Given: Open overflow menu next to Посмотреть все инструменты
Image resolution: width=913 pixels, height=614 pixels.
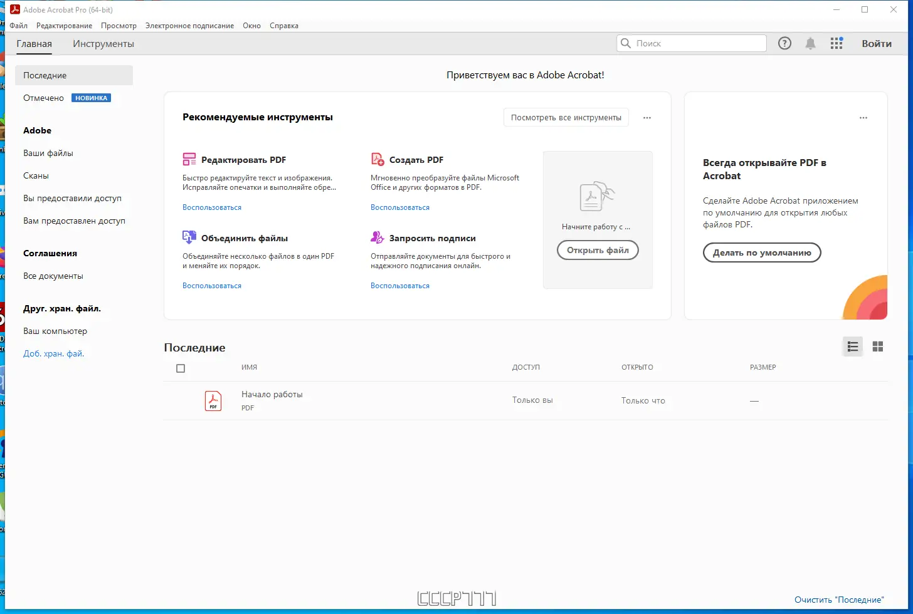Looking at the screenshot, I should tap(646, 117).
